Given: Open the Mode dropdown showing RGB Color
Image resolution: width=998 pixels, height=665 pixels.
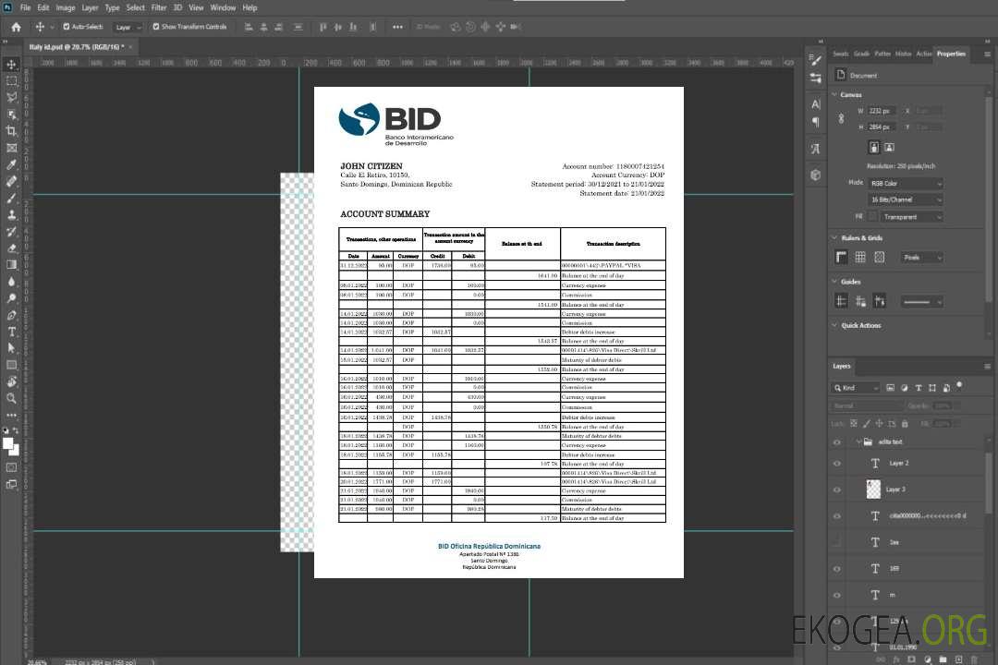Looking at the screenshot, I should point(906,184).
